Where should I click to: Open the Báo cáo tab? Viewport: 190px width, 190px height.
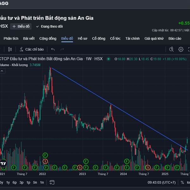coord(175,39)
